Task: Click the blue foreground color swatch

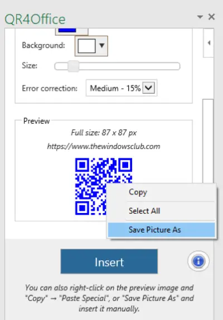Action: coord(67,30)
